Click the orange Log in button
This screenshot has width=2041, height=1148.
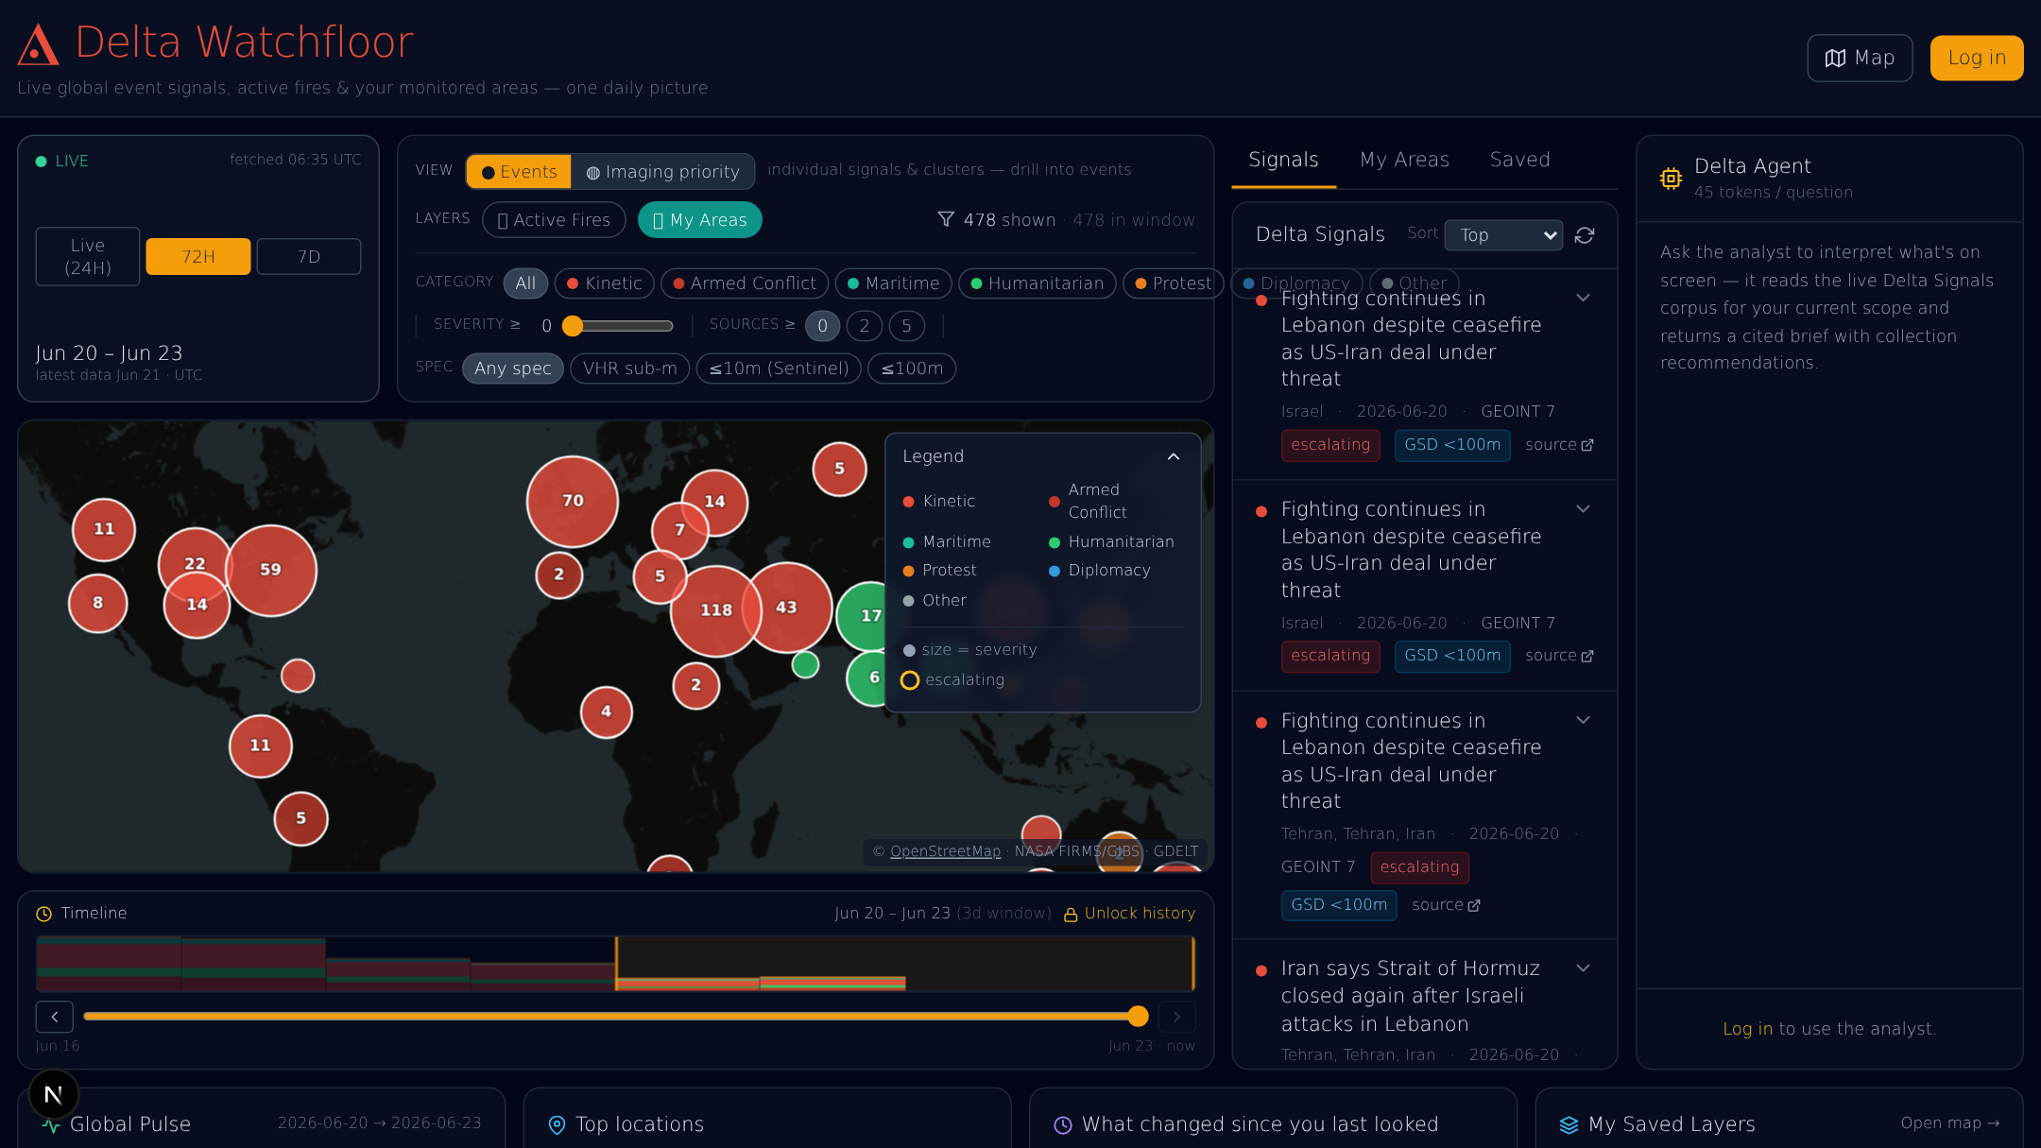[1977, 58]
